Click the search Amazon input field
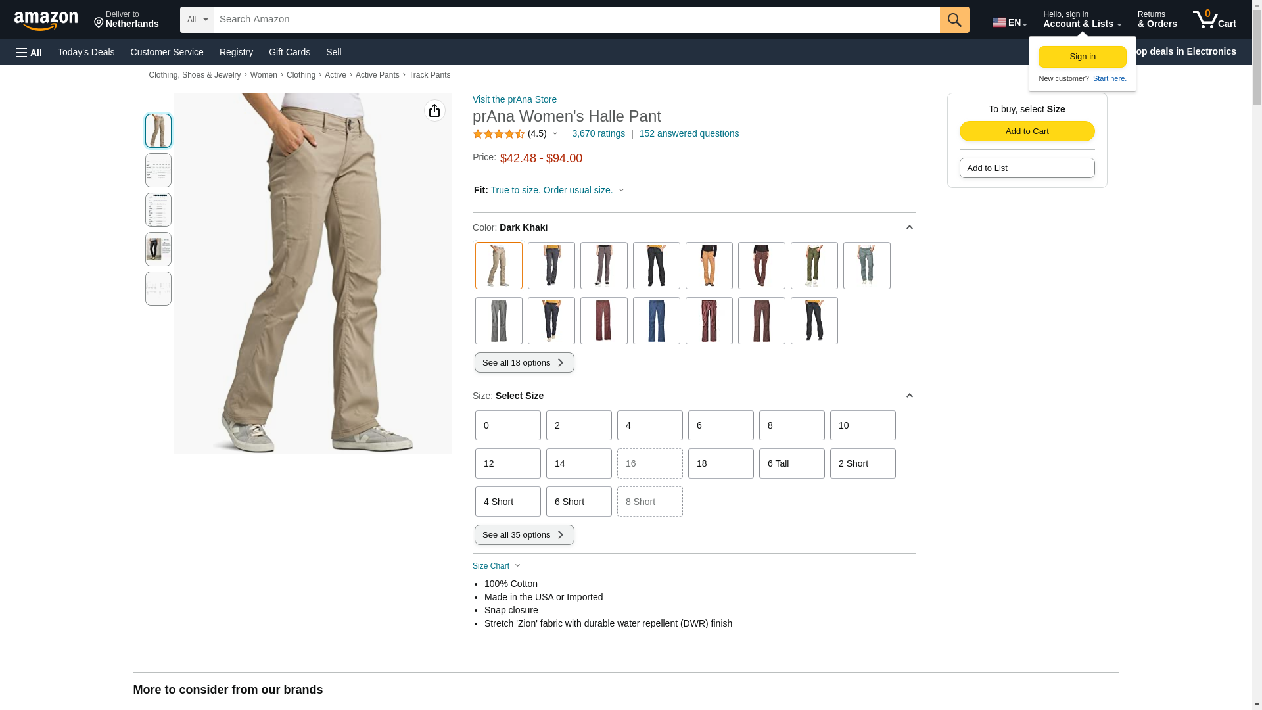Viewport: 1262px width, 710px height. [x=576, y=20]
